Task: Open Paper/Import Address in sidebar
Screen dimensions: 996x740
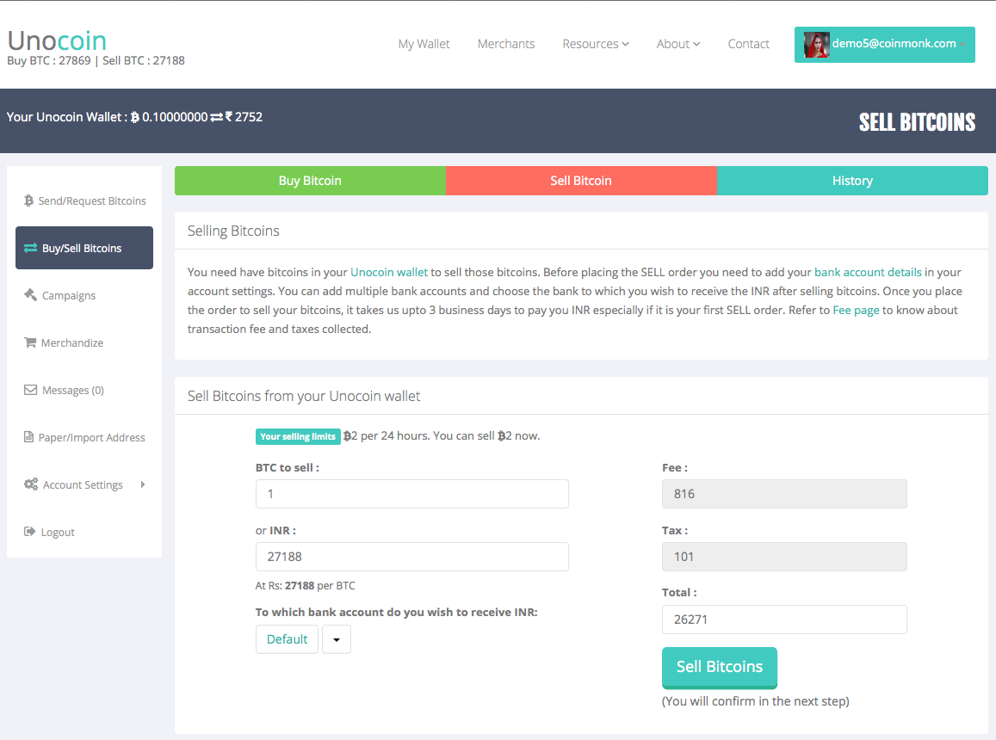Action: [84, 437]
